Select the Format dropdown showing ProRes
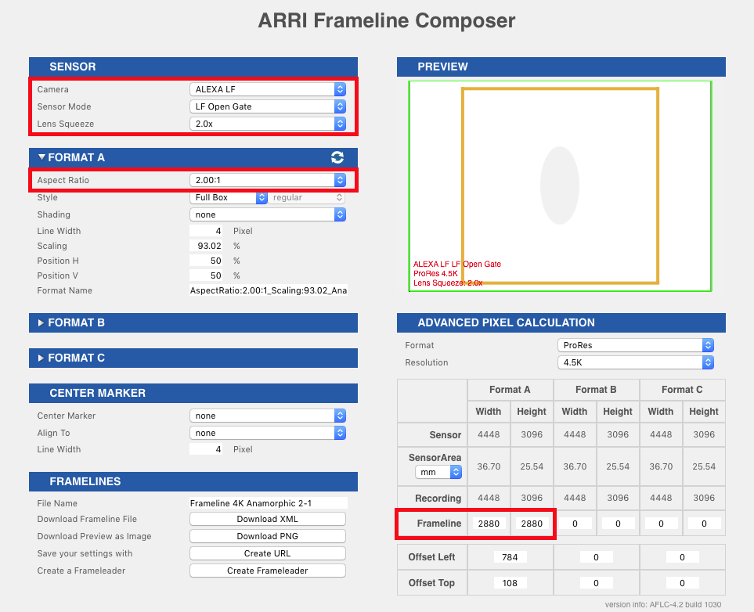The width and height of the screenshot is (754, 612). coord(635,345)
